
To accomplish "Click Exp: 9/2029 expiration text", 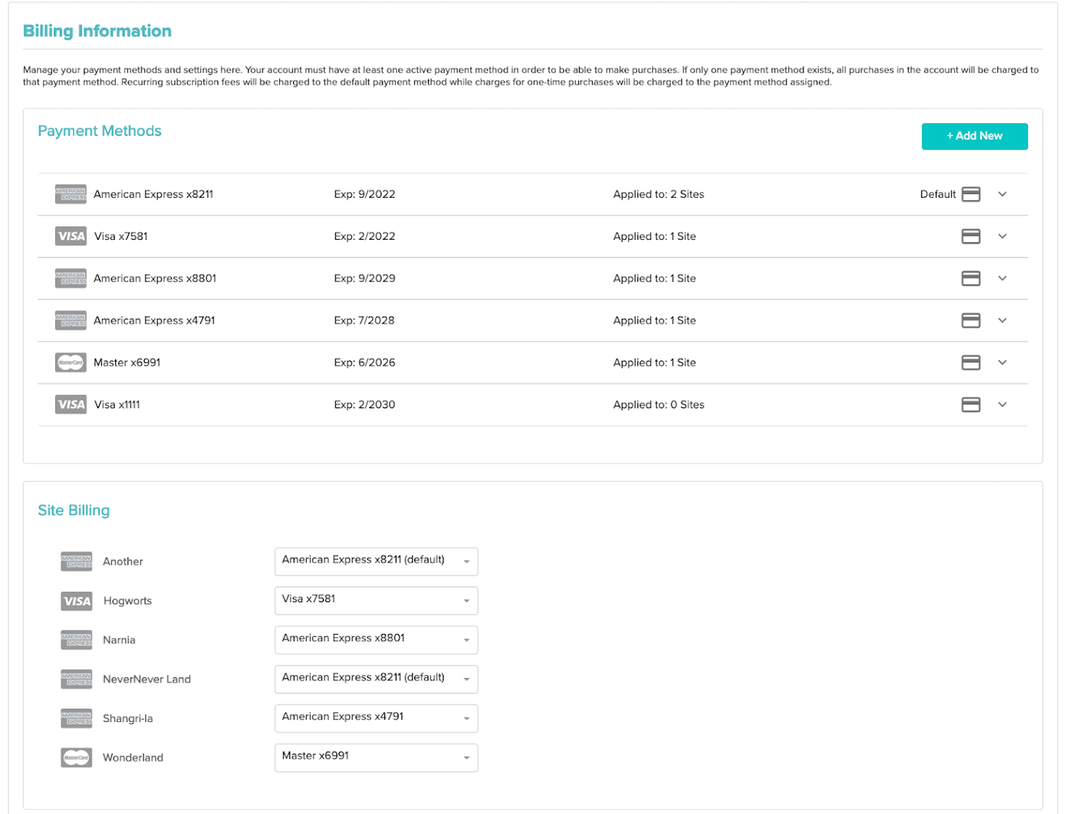I will click(365, 278).
